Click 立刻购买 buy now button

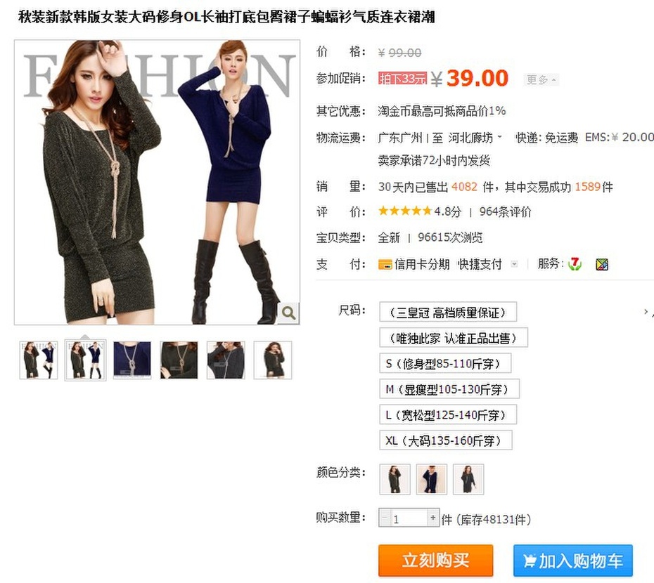tap(435, 560)
